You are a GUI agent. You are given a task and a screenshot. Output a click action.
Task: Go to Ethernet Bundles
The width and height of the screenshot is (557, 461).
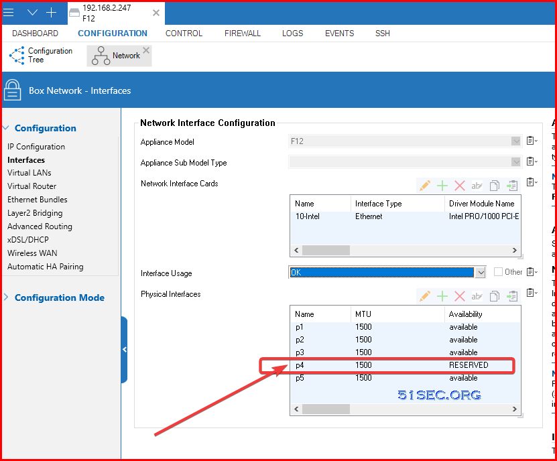(x=38, y=200)
